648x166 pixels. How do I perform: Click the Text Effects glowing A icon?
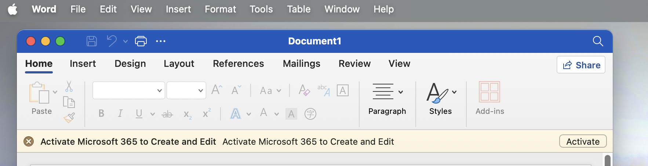coord(236,113)
